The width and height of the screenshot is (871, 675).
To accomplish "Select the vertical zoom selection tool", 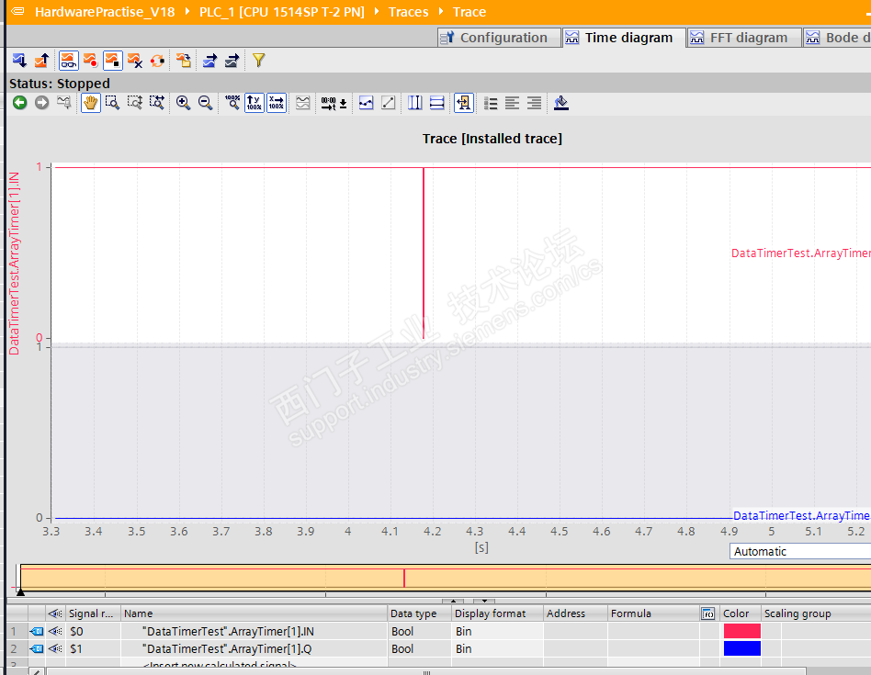I will pos(134,103).
